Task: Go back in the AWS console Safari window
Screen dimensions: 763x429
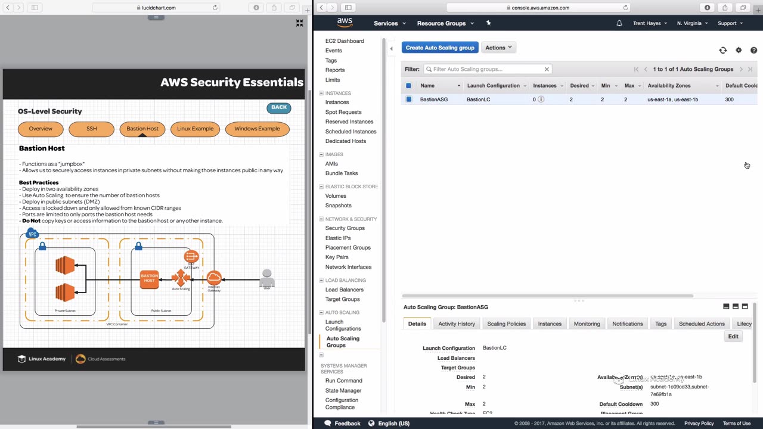Action: coord(321,8)
